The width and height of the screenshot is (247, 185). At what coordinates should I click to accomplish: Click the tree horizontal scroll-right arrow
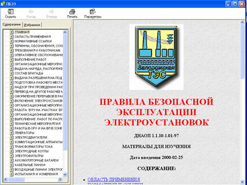tap(60, 179)
